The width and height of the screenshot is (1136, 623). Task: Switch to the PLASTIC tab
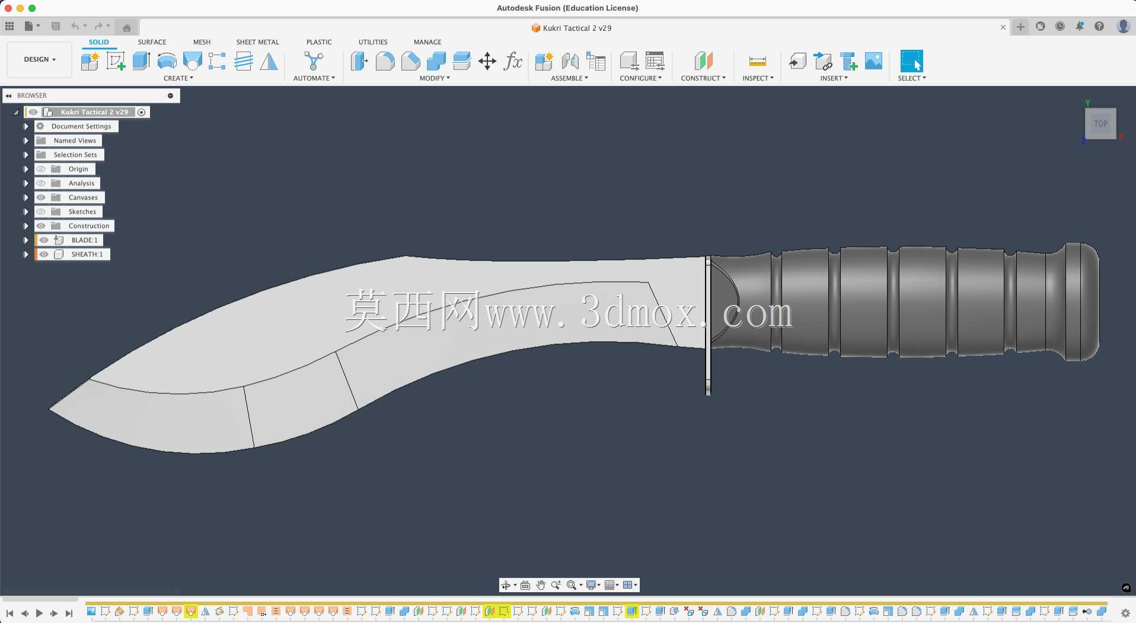pos(319,42)
